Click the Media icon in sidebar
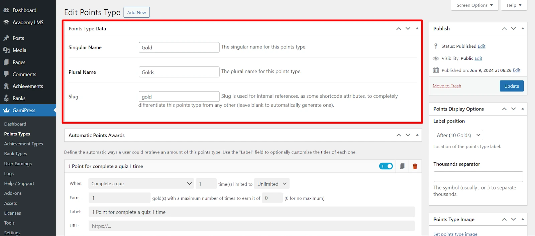The image size is (535, 236). tap(6, 50)
